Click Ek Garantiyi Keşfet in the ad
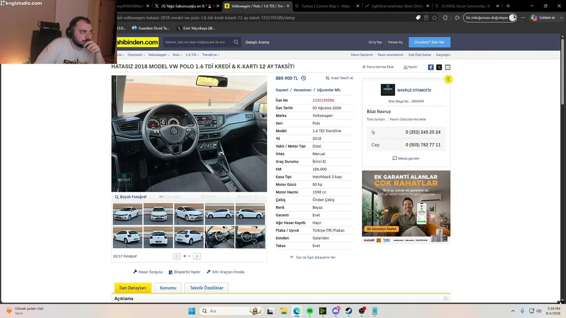Screen dimensions: 566x318 (x=382, y=229)
